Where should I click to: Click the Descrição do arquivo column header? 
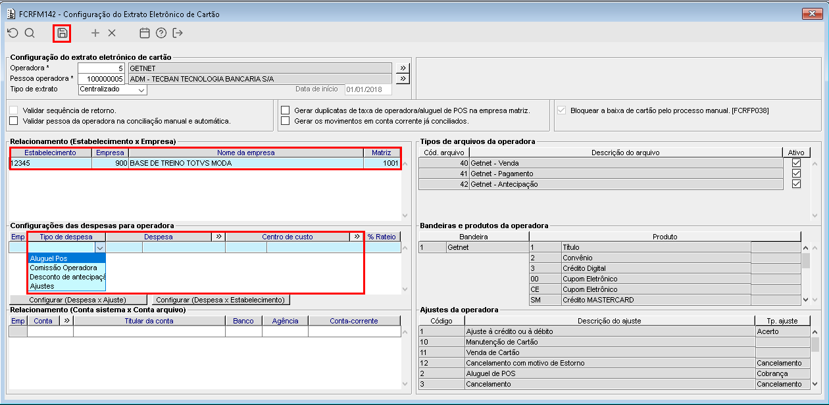click(625, 153)
